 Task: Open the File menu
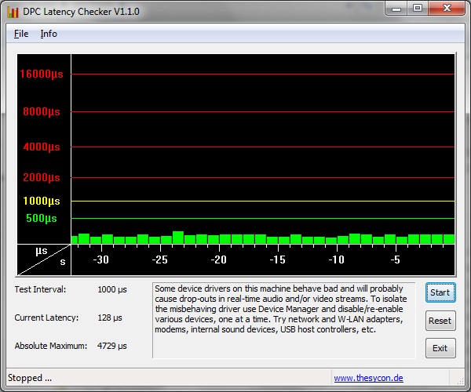[21, 34]
